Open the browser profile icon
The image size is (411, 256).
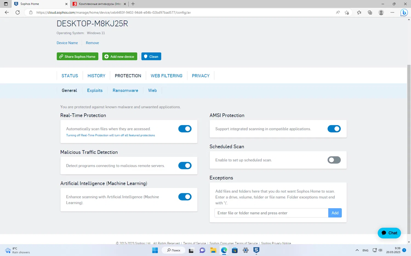point(381,12)
